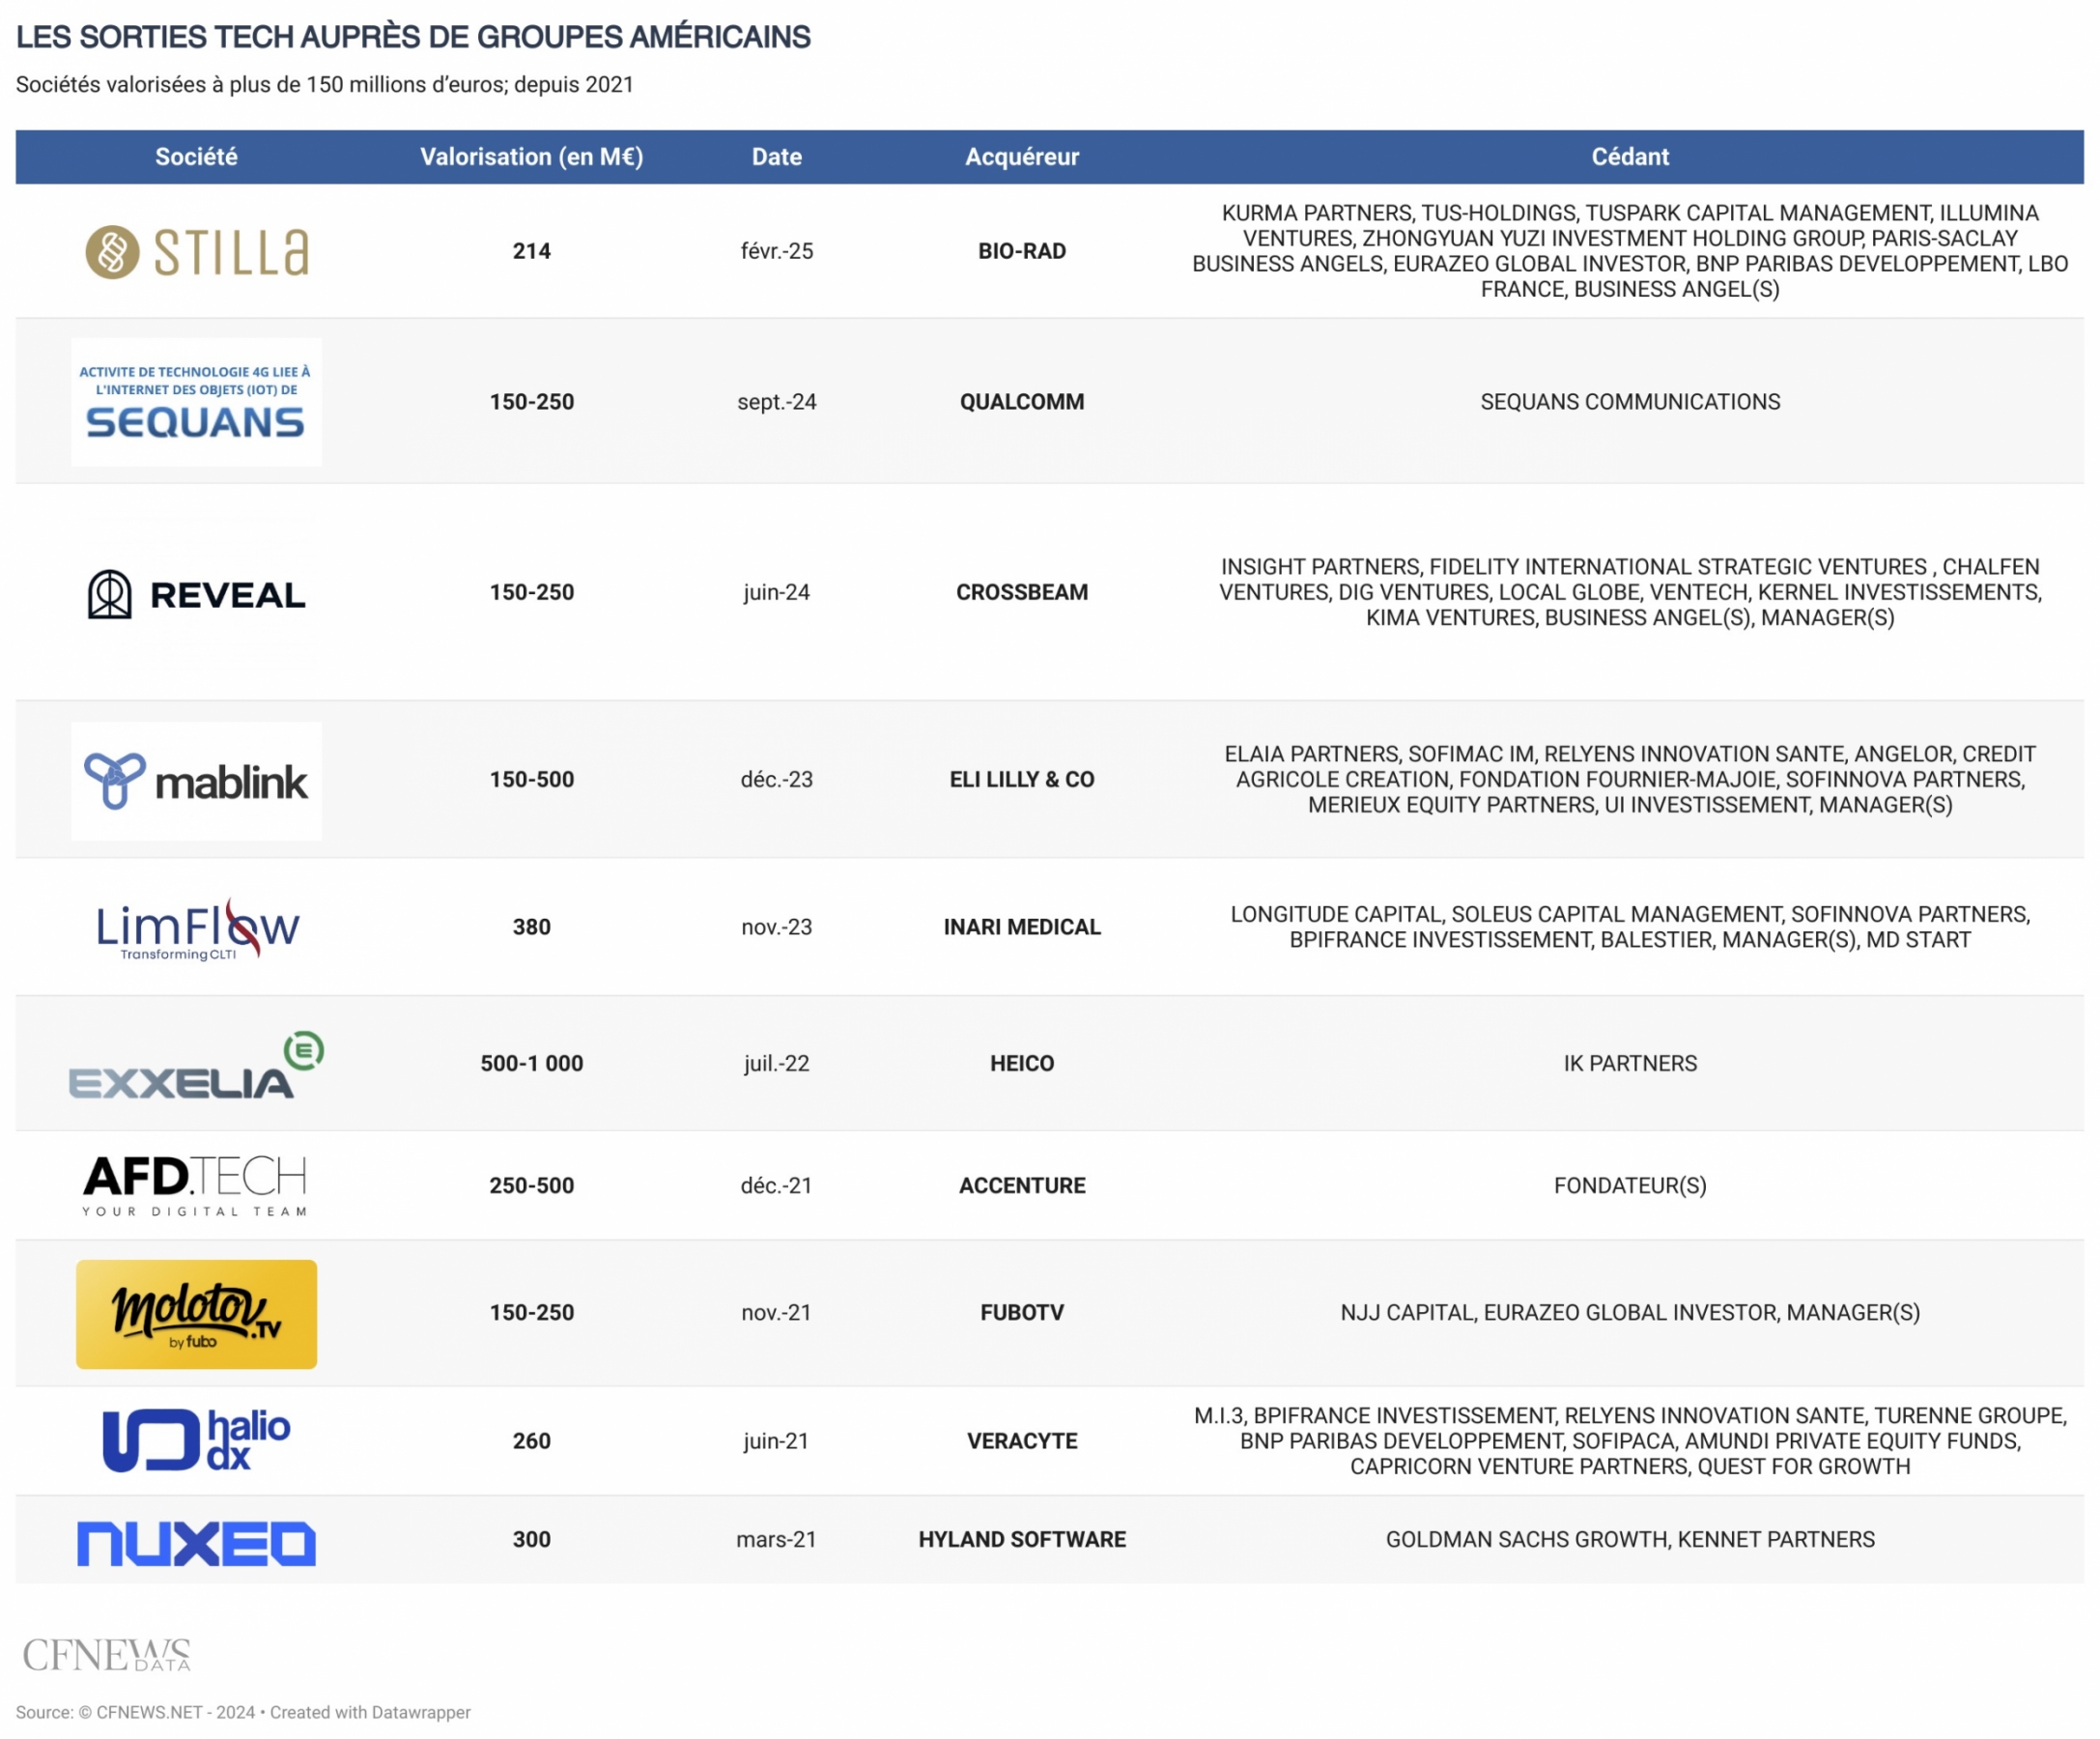Click the CFNEWS Data logo
Image resolution: width=2100 pixels, height=1739 pixels.
click(x=106, y=1655)
